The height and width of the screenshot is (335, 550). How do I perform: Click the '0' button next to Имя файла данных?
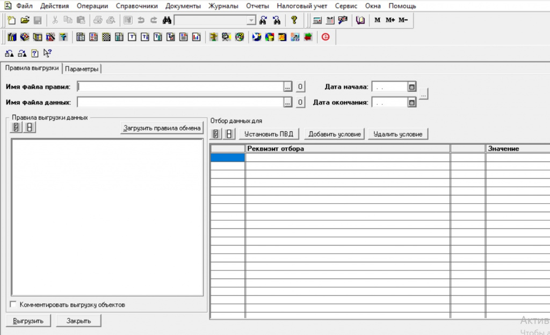tap(300, 102)
